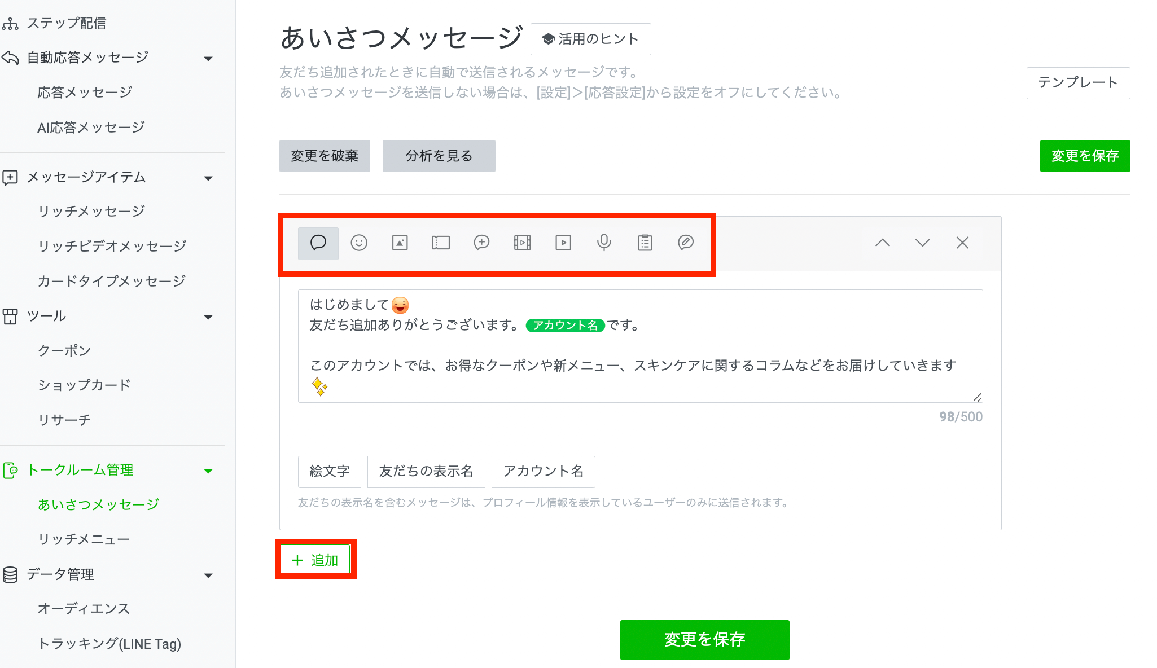1157x668 pixels.
Task: Collapse the トークルーム管理 sidebar section
Action: pos(208,471)
